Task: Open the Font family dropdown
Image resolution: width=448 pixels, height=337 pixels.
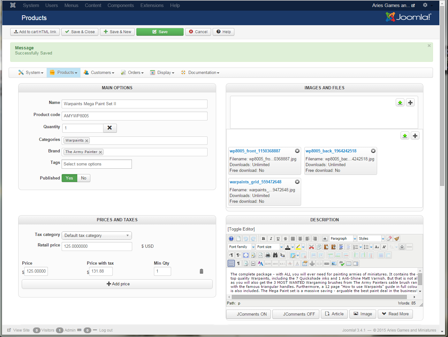Action: point(241,247)
